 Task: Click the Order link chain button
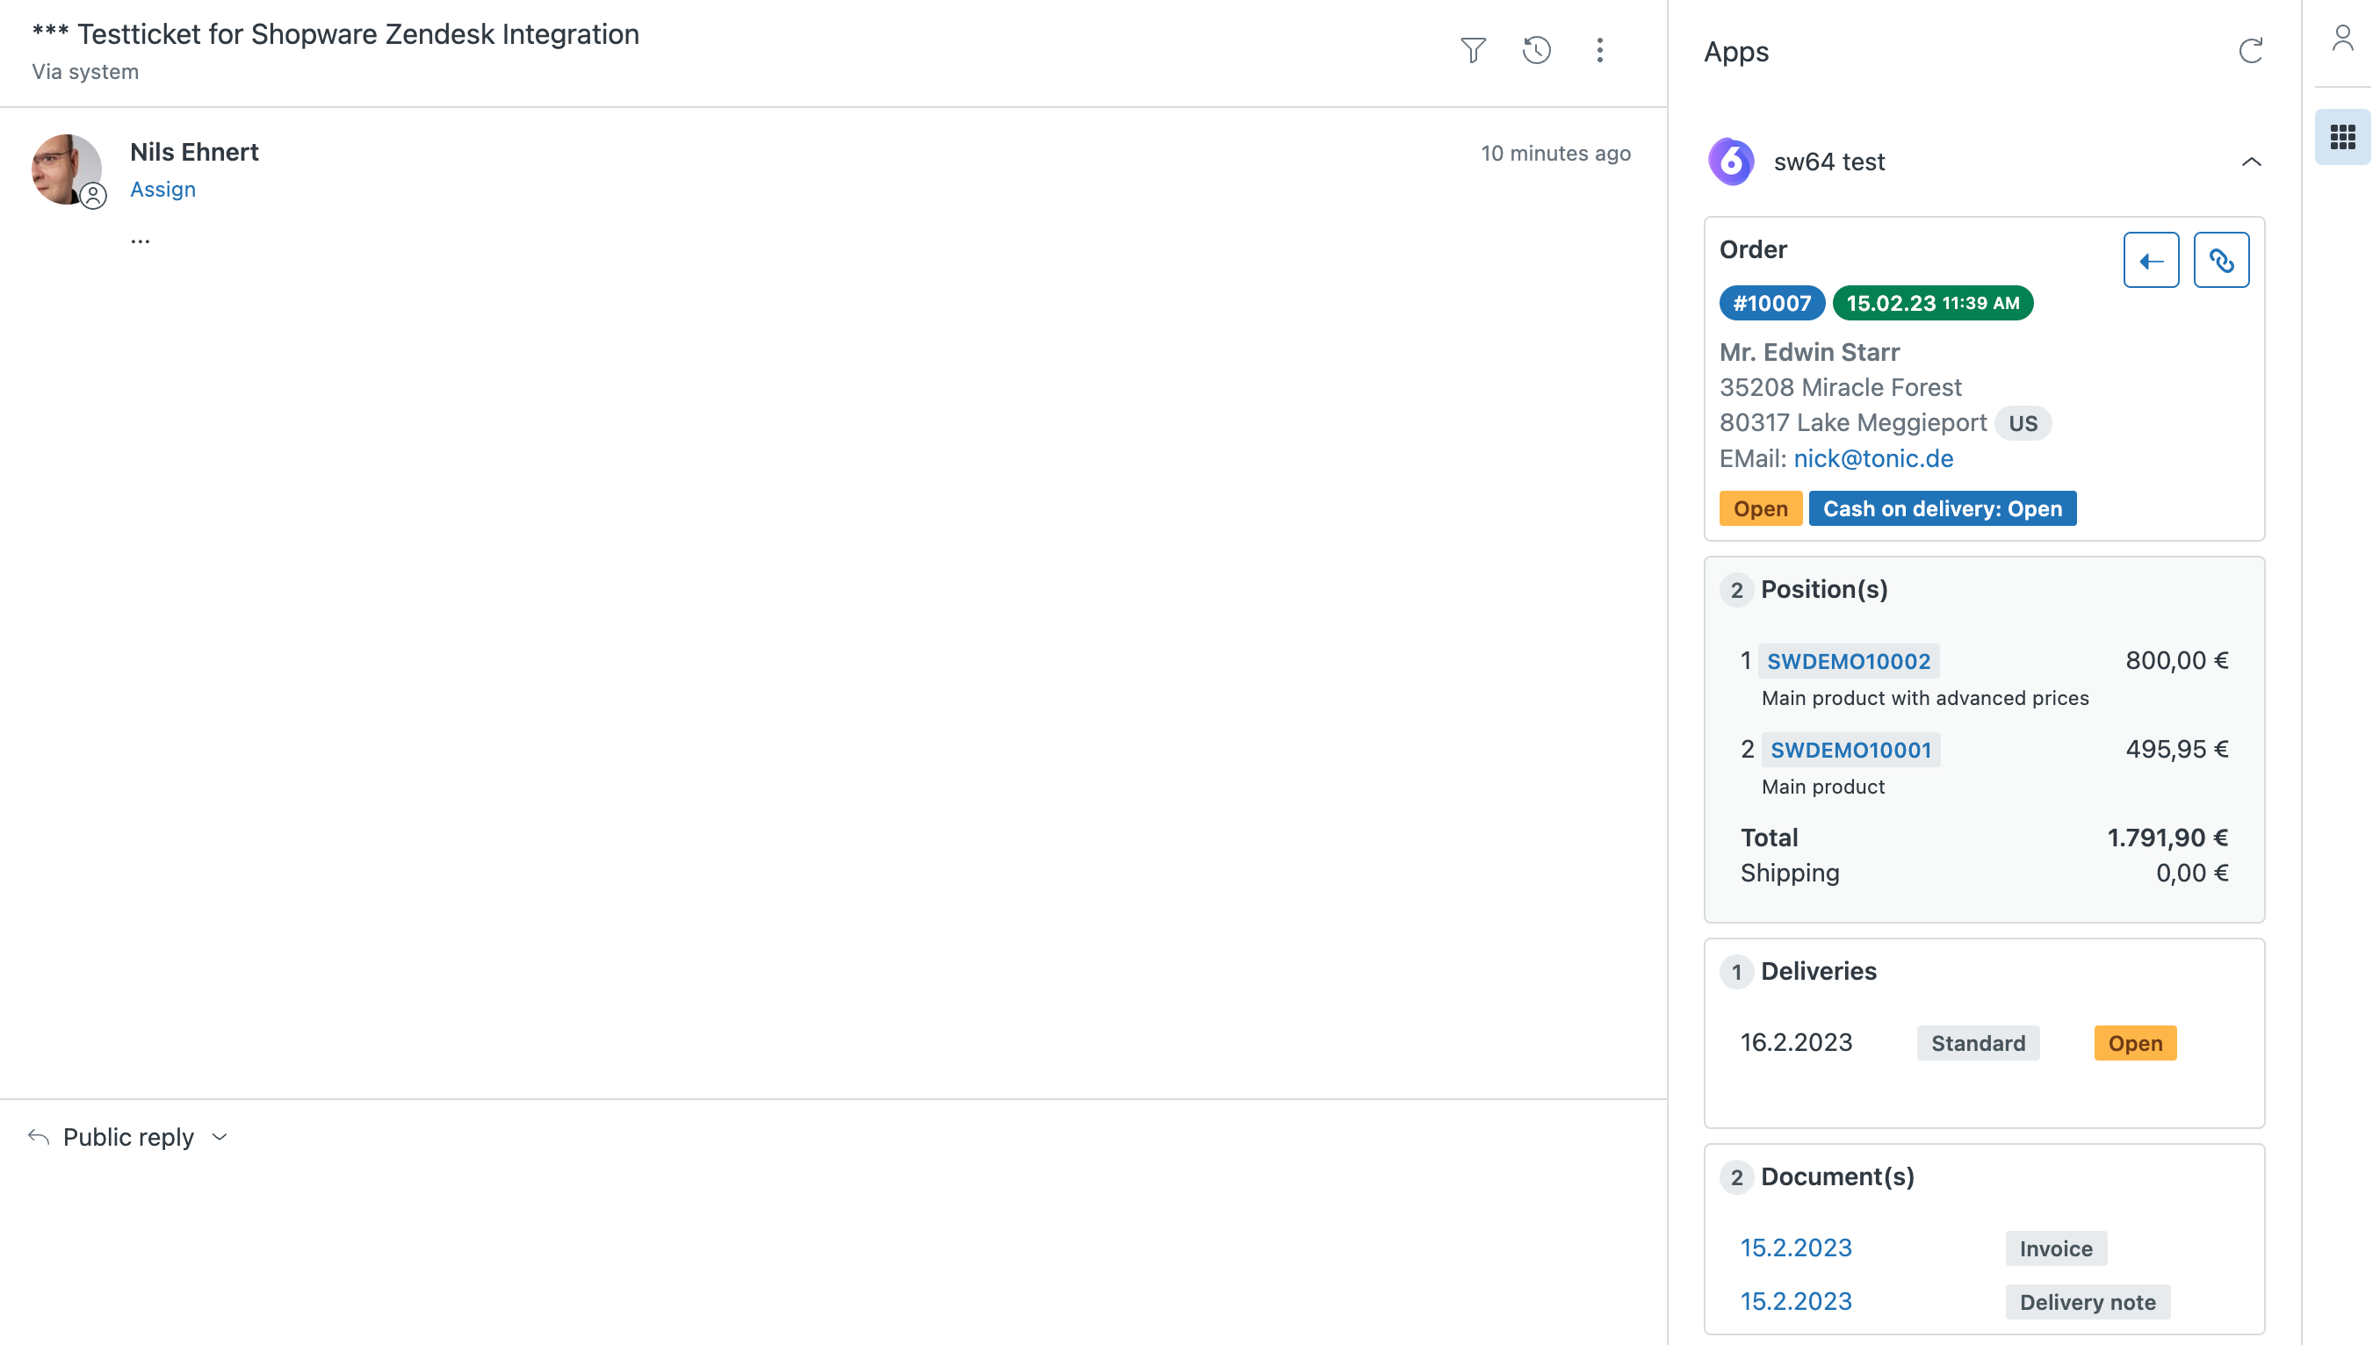pyautogui.click(x=2221, y=261)
